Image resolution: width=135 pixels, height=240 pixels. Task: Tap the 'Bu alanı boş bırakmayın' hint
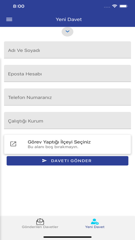coord(53,147)
